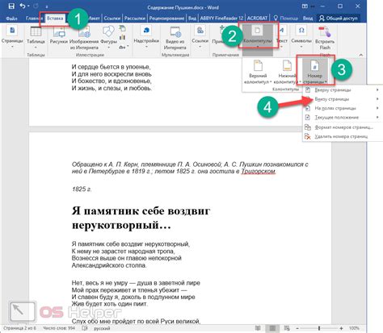Image resolution: width=383 pixels, height=333 pixels.
Task: Click the zoom slider handle
Action: click(319, 328)
